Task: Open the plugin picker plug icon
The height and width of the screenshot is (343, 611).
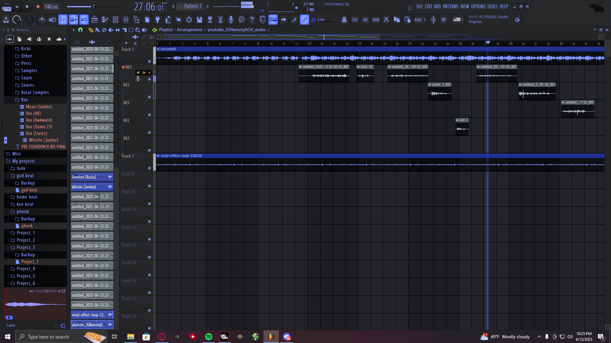Action: click(x=158, y=20)
